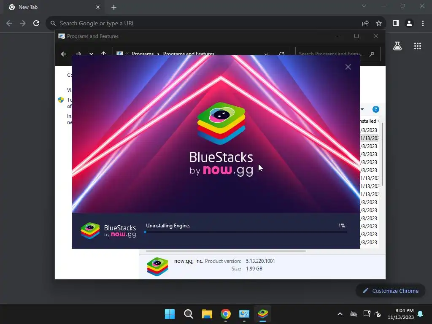Click the large BlueStacks logo in the splash
The image size is (432, 324).
coord(221,123)
